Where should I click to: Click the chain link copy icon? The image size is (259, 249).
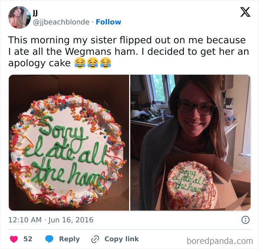[x=95, y=239]
